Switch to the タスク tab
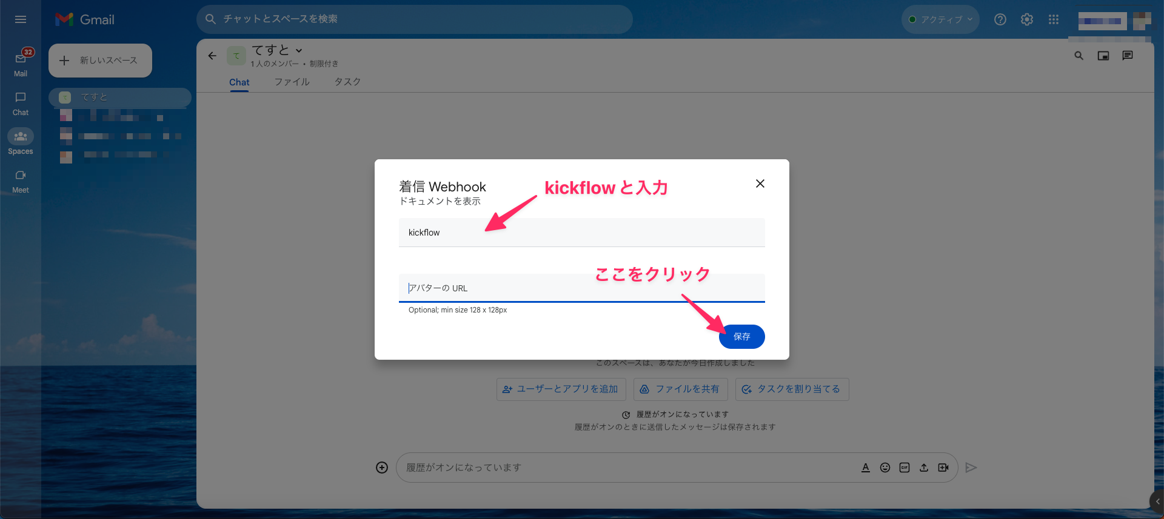1164x519 pixels. tap(347, 82)
